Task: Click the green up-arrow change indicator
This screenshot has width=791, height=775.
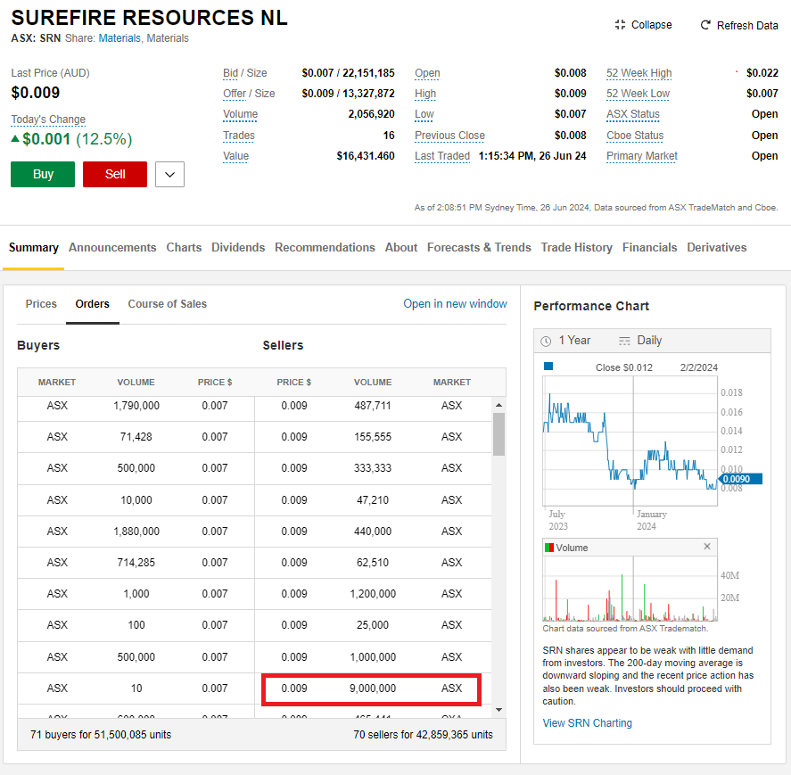Action: pyautogui.click(x=15, y=139)
